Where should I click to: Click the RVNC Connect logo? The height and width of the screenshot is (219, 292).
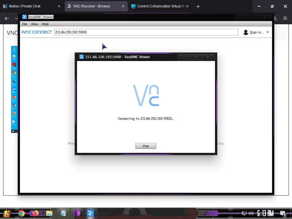[x=36, y=32]
